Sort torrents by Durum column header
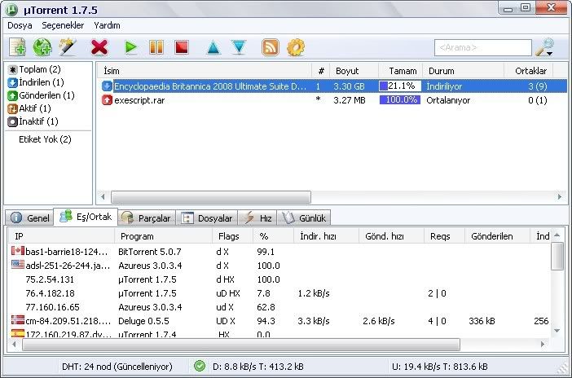Viewport: 572px width, 378px height. click(463, 71)
